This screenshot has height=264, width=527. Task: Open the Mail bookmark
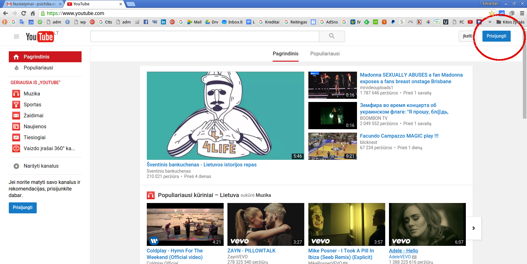tap(194, 22)
